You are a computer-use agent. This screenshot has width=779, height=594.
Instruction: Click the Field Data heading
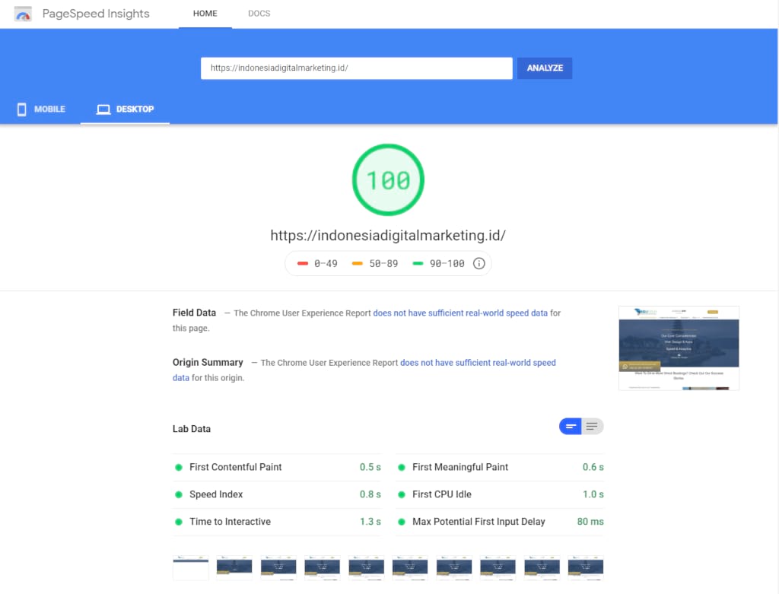194,313
